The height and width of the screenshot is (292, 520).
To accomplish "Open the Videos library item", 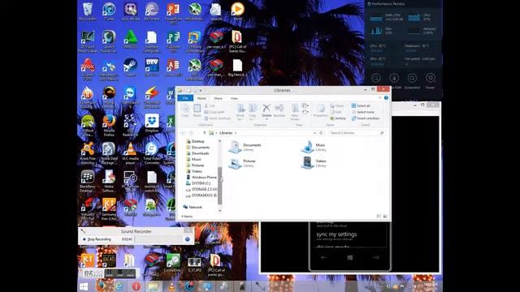I will [314, 163].
